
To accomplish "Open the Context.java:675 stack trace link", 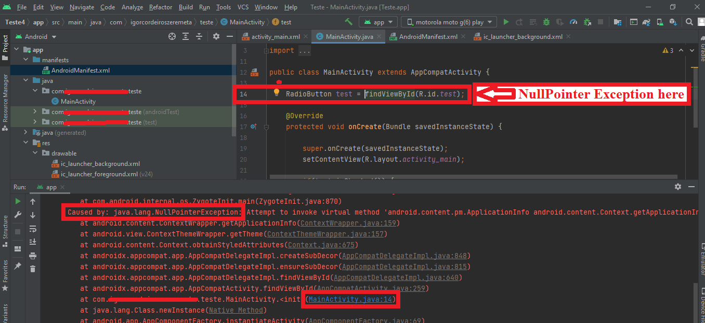I will [x=322, y=245].
